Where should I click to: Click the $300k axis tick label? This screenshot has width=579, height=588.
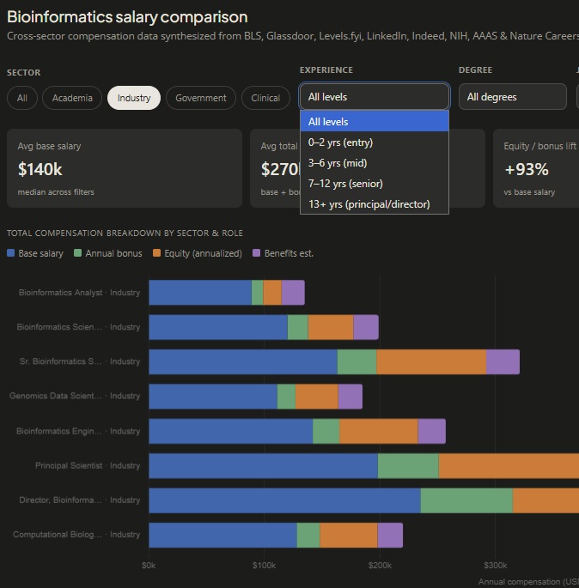pyautogui.click(x=496, y=566)
